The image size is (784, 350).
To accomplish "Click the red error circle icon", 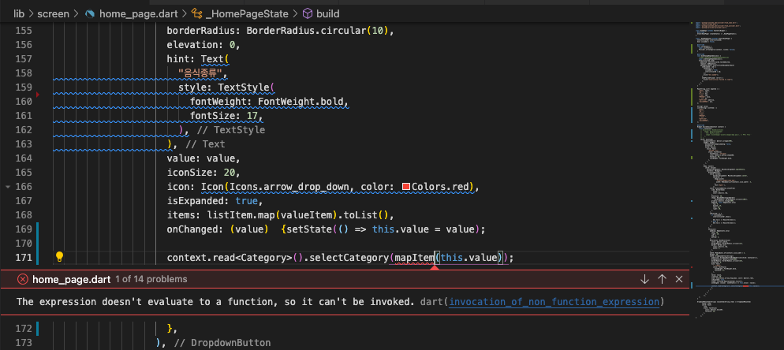I will pyautogui.click(x=22, y=279).
